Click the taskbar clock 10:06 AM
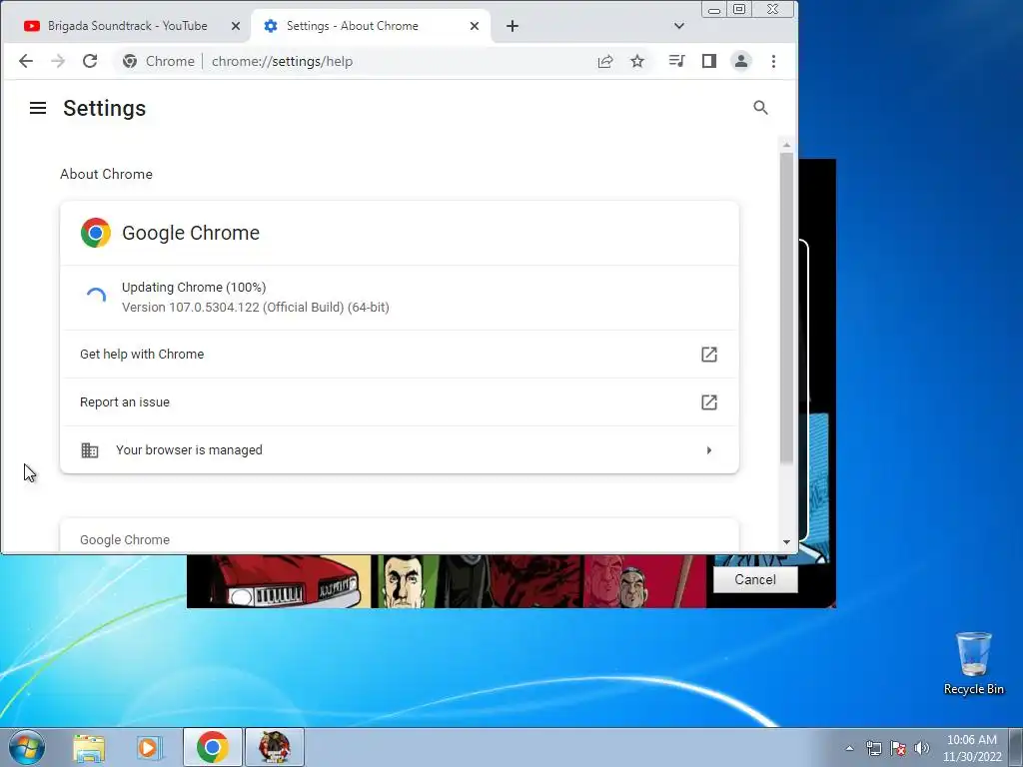 [971, 748]
